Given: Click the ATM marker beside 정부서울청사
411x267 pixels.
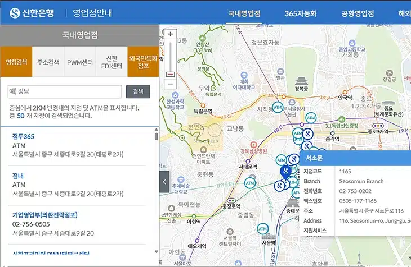Looking at the screenshot, I should tap(311, 118).
